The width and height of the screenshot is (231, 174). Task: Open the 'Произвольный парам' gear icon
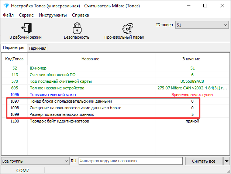(128, 28)
